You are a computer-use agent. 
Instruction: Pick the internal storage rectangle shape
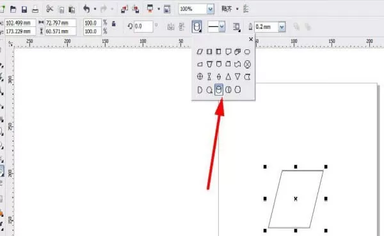tap(219, 51)
